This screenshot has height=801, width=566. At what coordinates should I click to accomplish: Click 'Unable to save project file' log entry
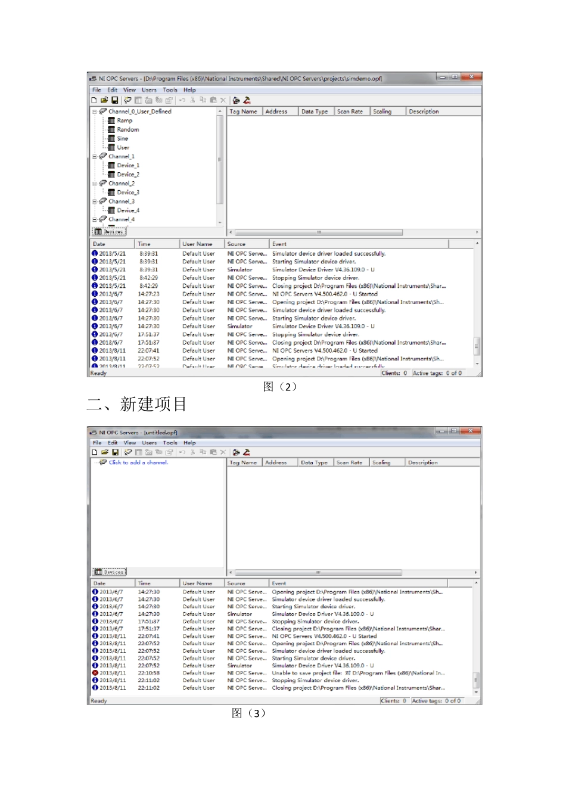coord(358,673)
